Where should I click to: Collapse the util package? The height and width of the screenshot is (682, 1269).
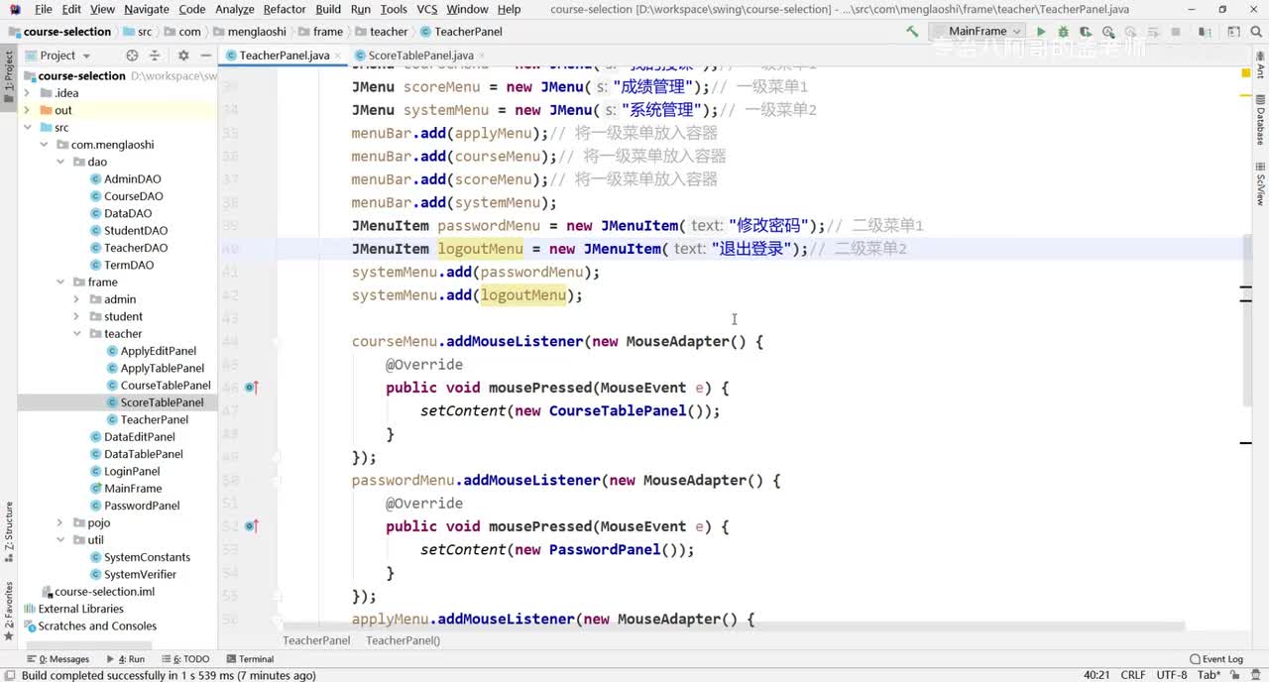pos(61,540)
